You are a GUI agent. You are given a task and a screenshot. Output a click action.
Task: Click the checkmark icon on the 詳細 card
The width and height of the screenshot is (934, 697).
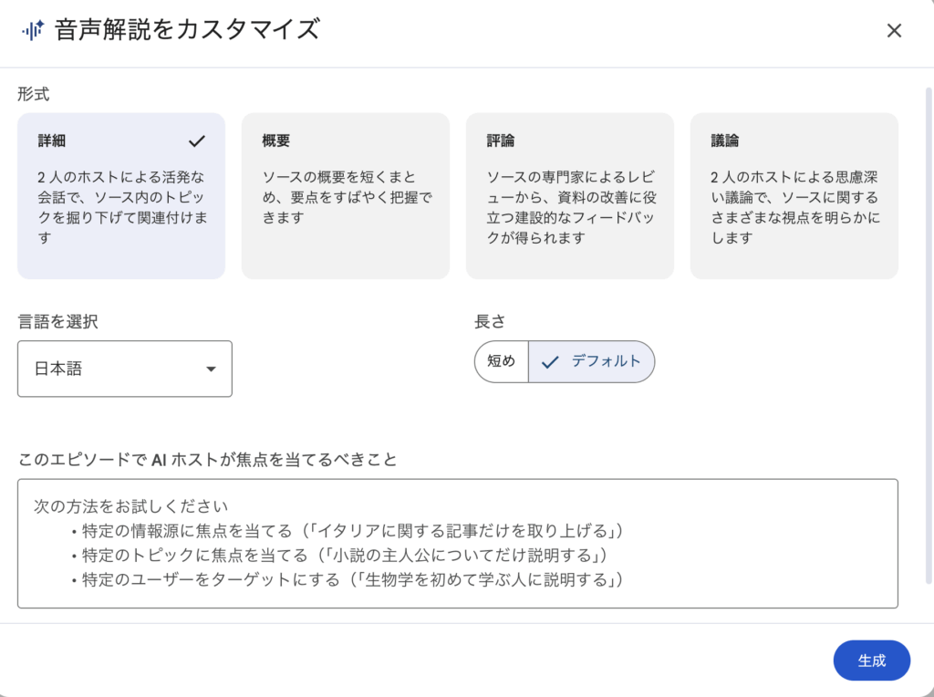pyautogui.click(x=197, y=141)
